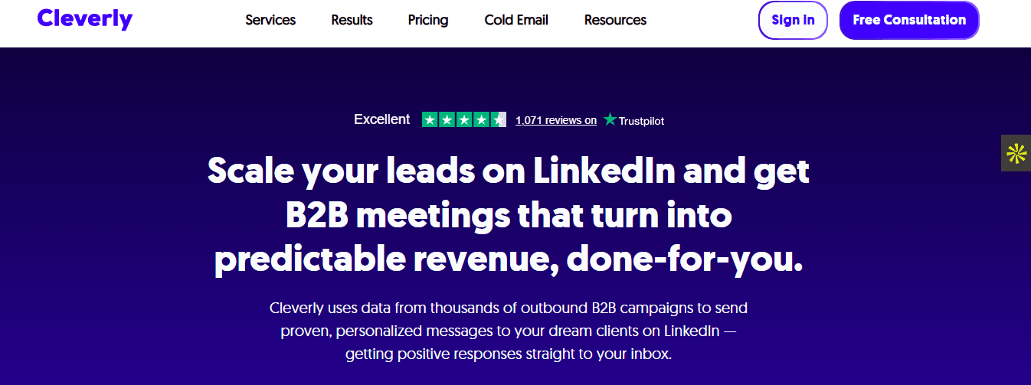Open the Pricing page

[428, 20]
